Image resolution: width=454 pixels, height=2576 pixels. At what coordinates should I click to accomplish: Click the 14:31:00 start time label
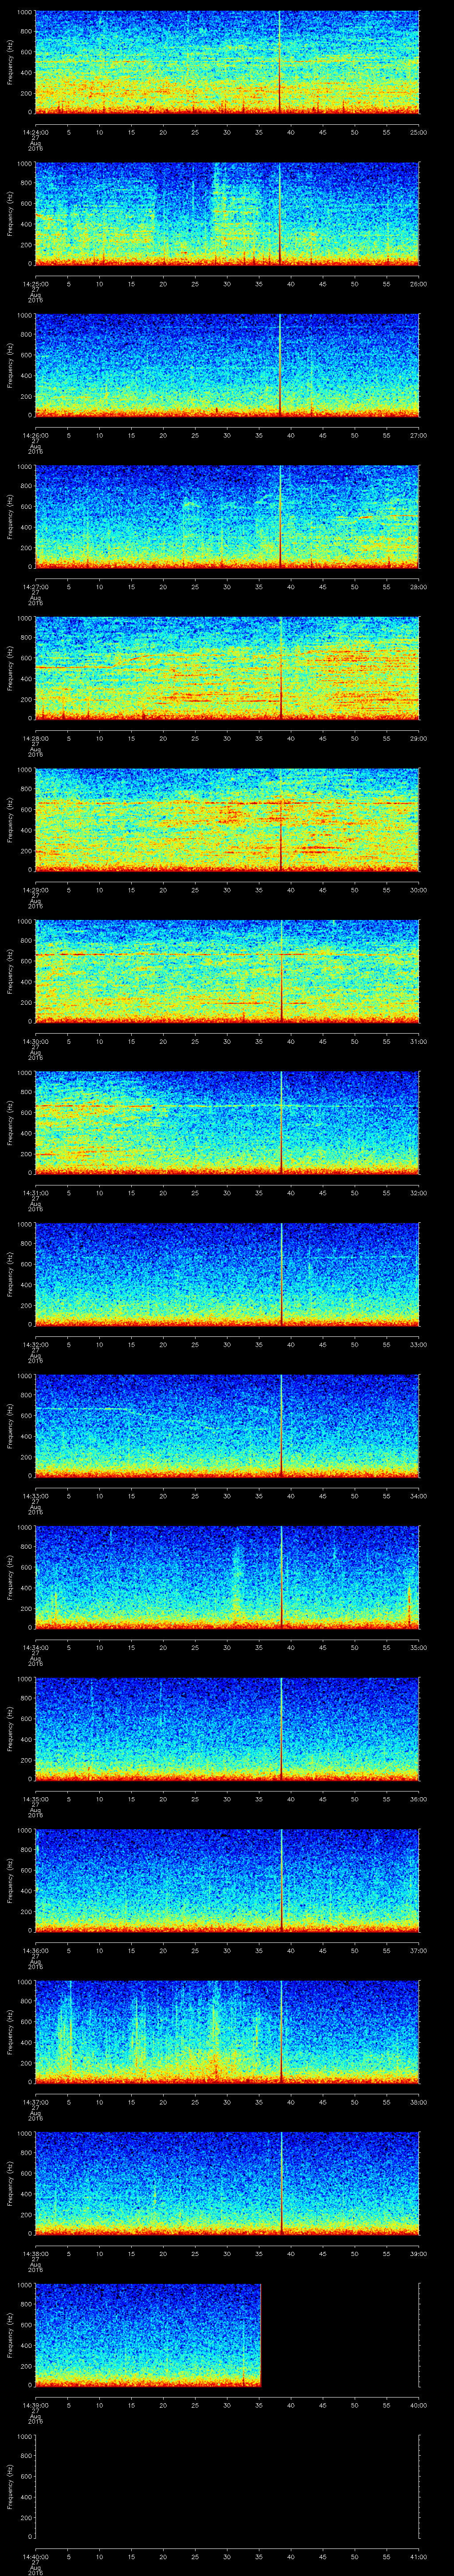(35, 1192)
